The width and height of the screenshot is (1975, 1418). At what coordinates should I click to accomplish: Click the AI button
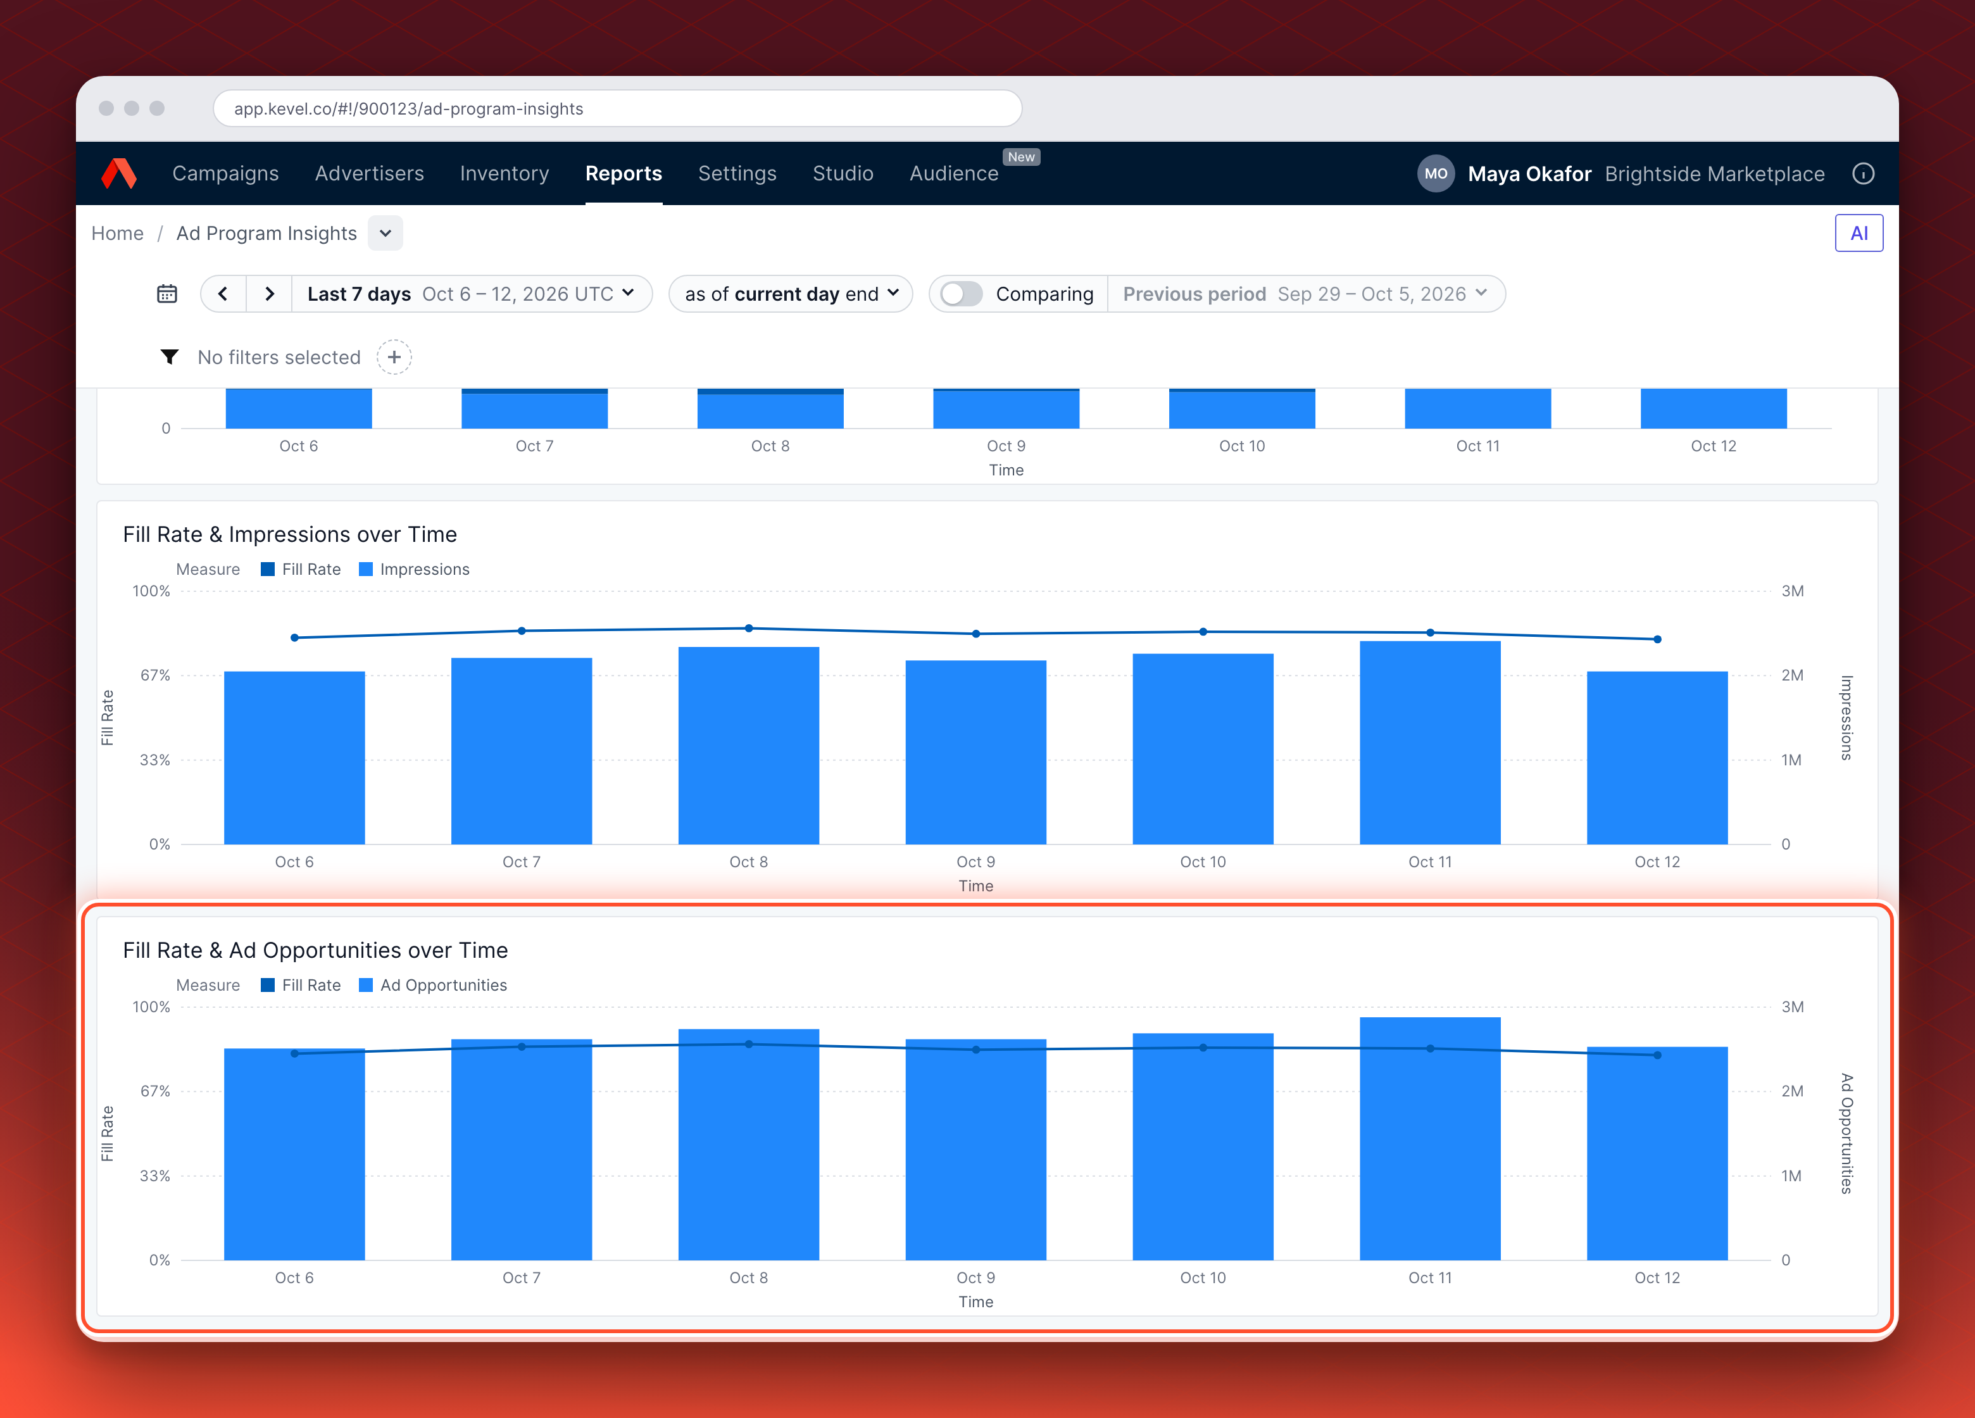coord(1859,234)
